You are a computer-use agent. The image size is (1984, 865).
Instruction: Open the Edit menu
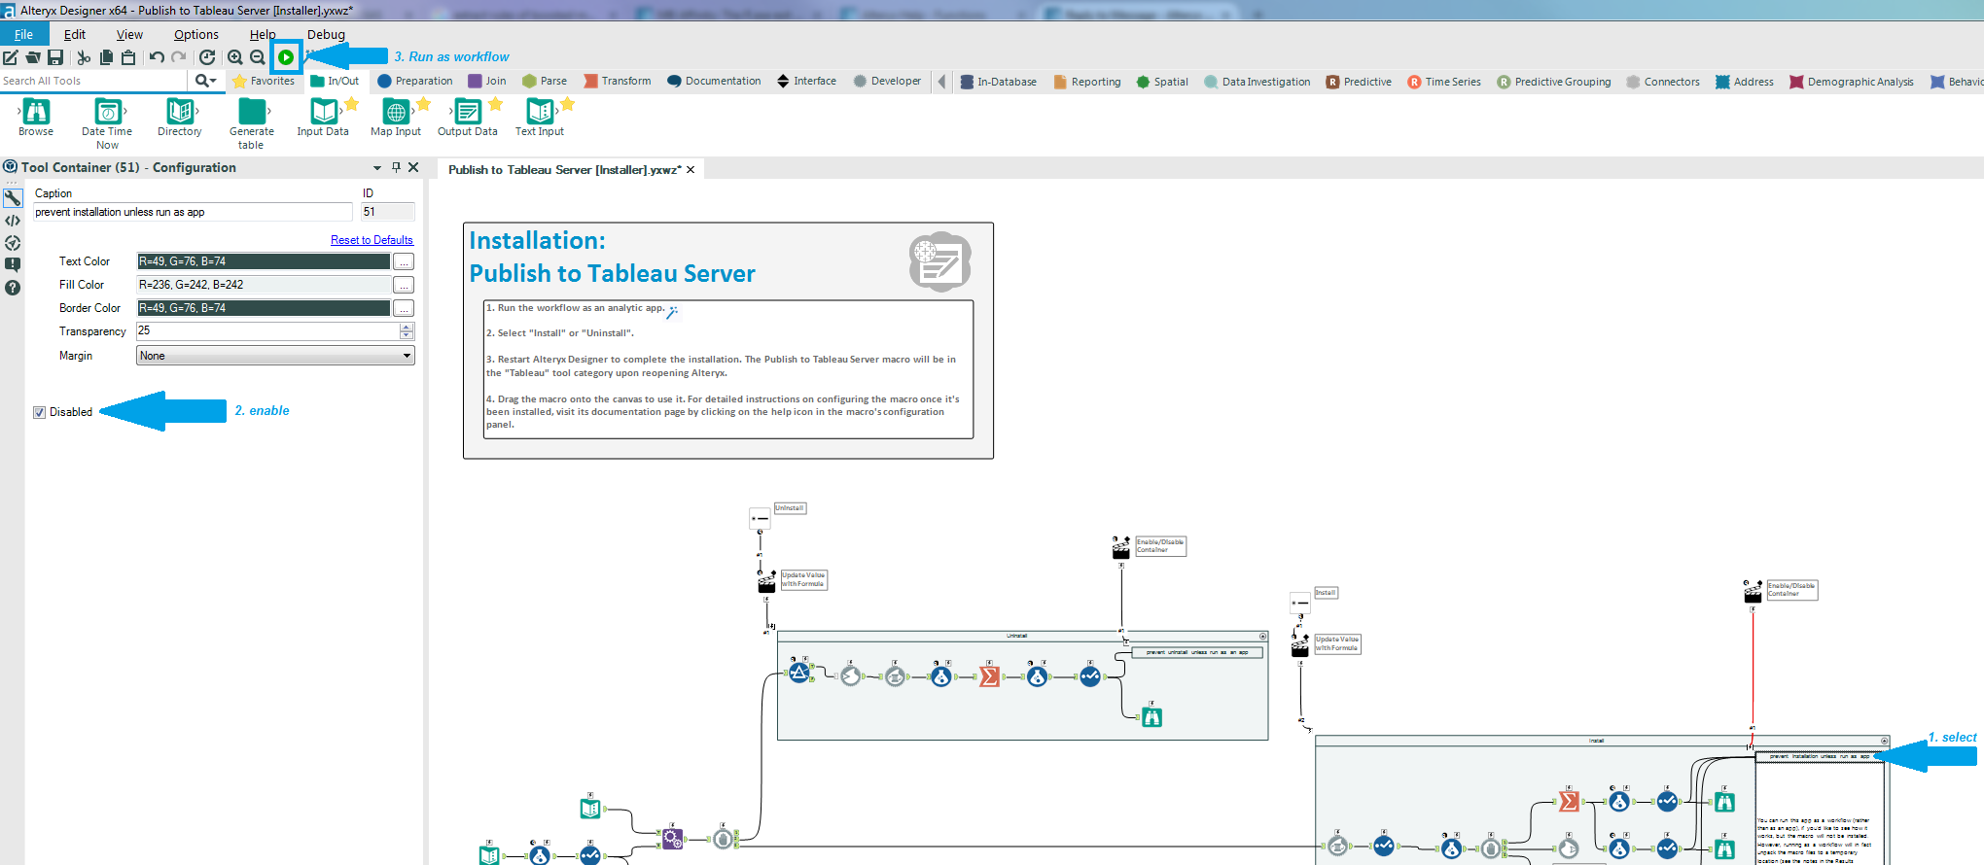click(75, 34)
